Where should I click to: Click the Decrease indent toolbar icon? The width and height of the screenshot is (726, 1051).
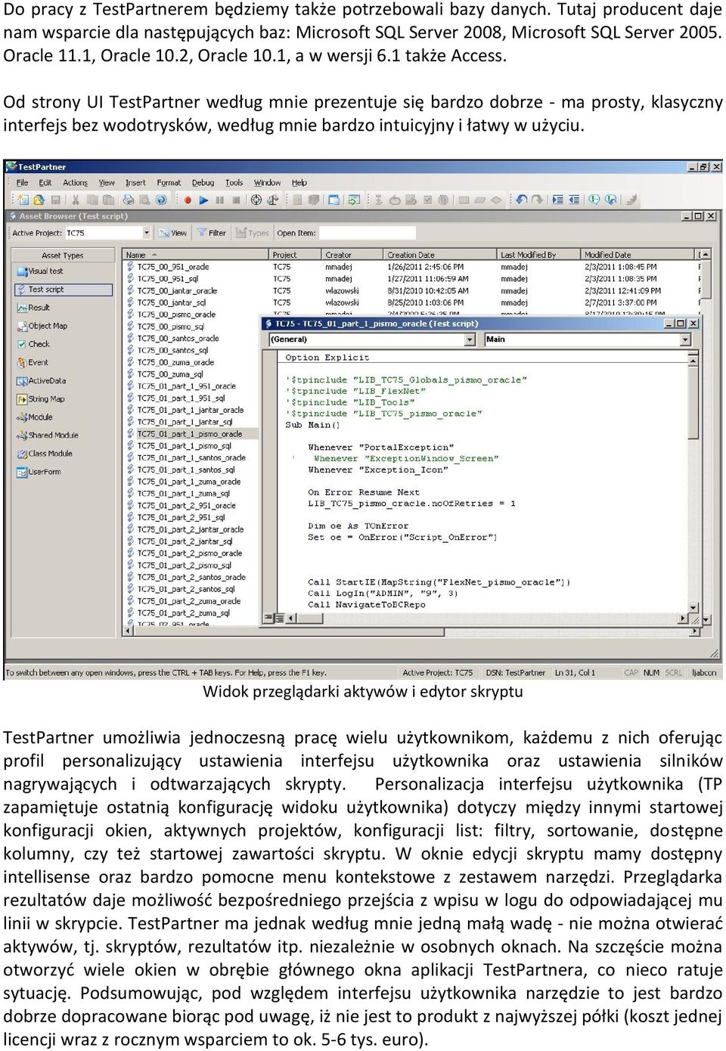tap(574, 200)
